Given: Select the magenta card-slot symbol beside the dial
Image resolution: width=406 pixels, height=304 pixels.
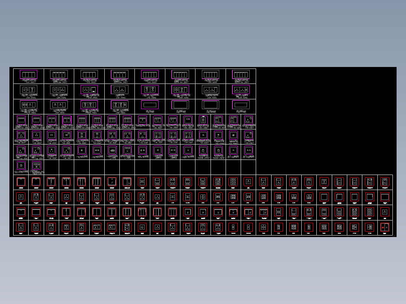Looking at the screenshot, I should 37,165.
